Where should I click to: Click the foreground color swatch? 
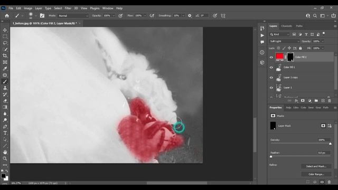[x=4, y=176]
